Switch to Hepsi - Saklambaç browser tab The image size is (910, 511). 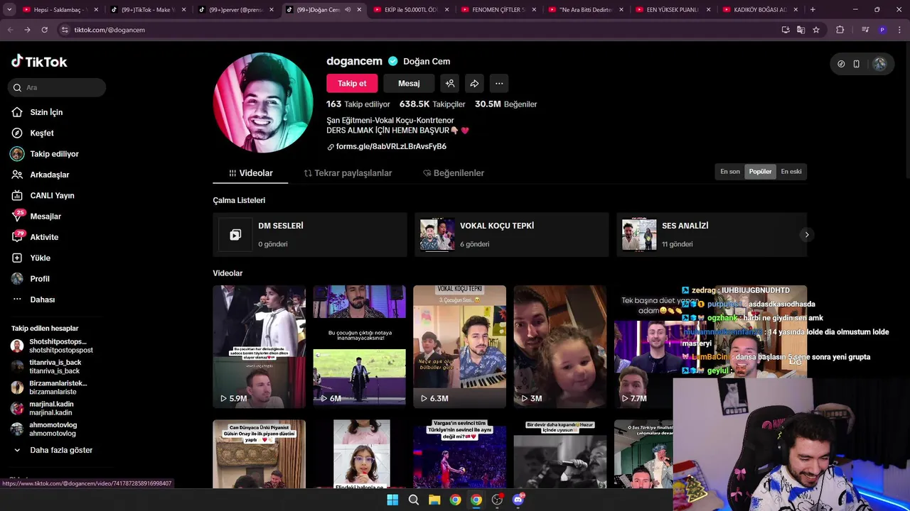tap(58, 10)
